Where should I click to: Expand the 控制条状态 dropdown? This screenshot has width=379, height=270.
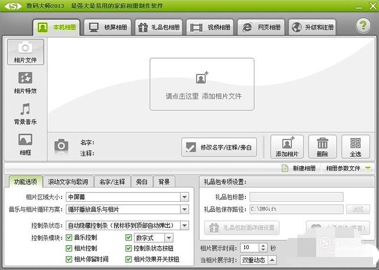coord(185,225)
